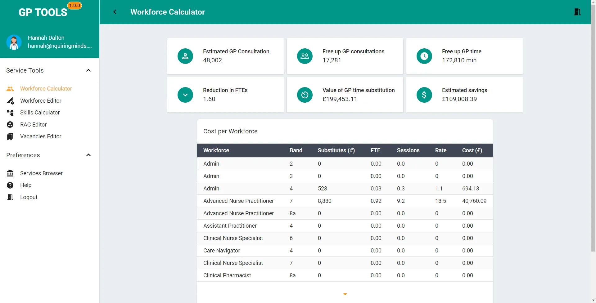Click the Estimated GP Consultation person icon

pos(185,56)
